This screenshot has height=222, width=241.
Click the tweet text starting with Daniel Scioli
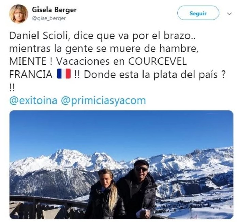(118, 61)
